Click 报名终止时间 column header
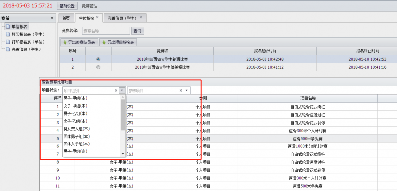397x191 pixels. 367,51
